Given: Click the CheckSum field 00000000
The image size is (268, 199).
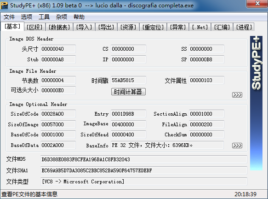Looking at the screenshot, I should pos(206,135).
